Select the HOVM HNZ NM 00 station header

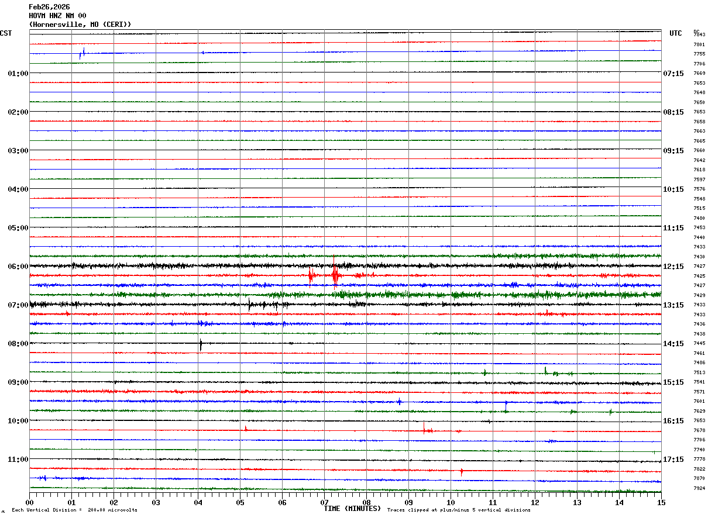[x=57, y=16]
